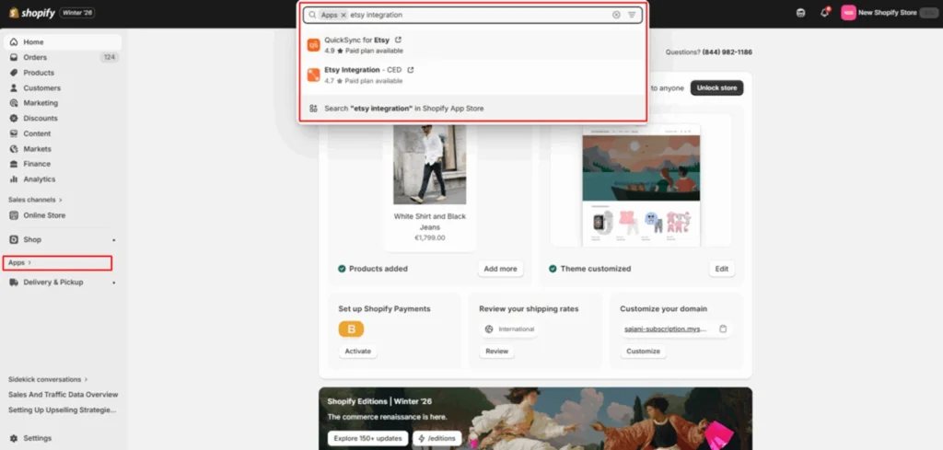This screenshot has height=450, width=943.
Task: Search "etsy integration" in Shopify App Store
Action: 472,109
